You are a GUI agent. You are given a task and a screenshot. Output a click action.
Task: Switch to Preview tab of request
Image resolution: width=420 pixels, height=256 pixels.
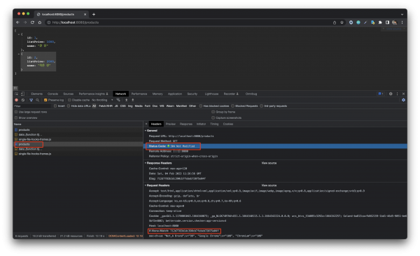[171, 124]
